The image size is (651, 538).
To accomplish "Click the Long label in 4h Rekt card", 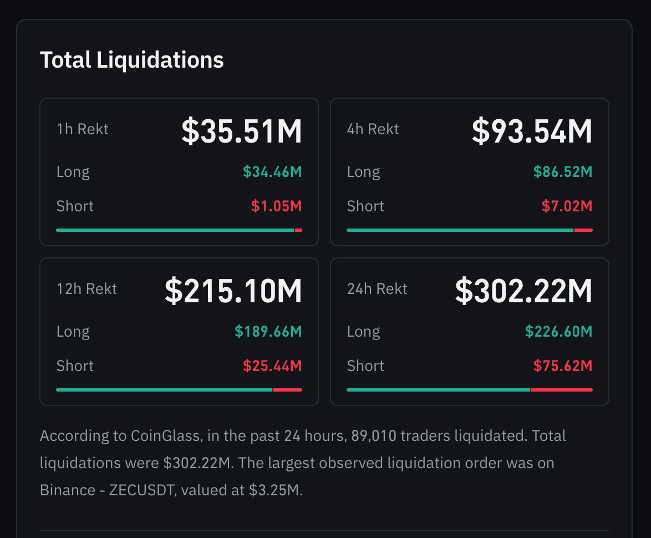I will tap(364, 172).
